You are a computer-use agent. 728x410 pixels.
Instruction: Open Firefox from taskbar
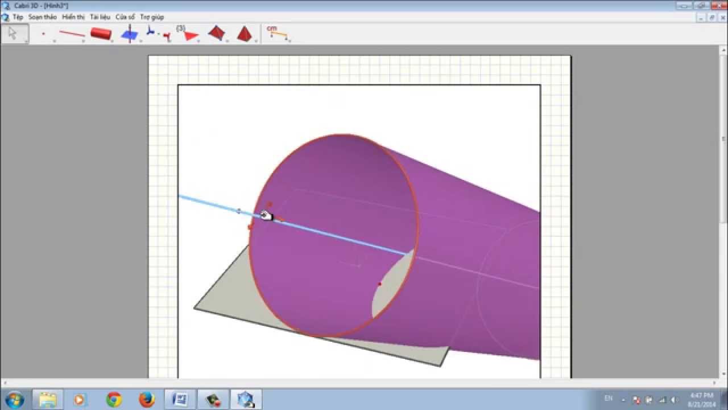[147, 399]
